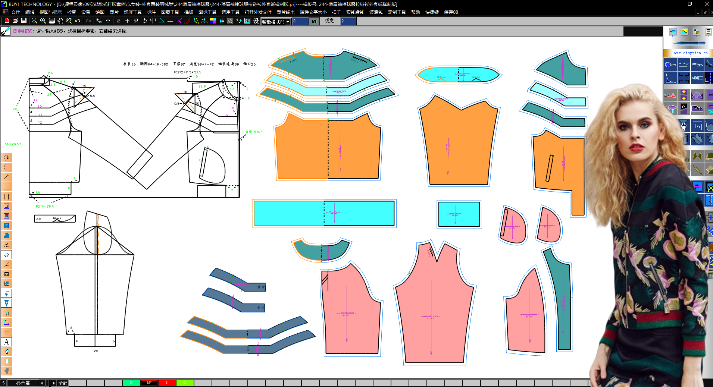713x387 pixels.
Task: Select the ET label tool in right panel
Action: (x=697, y=187)
